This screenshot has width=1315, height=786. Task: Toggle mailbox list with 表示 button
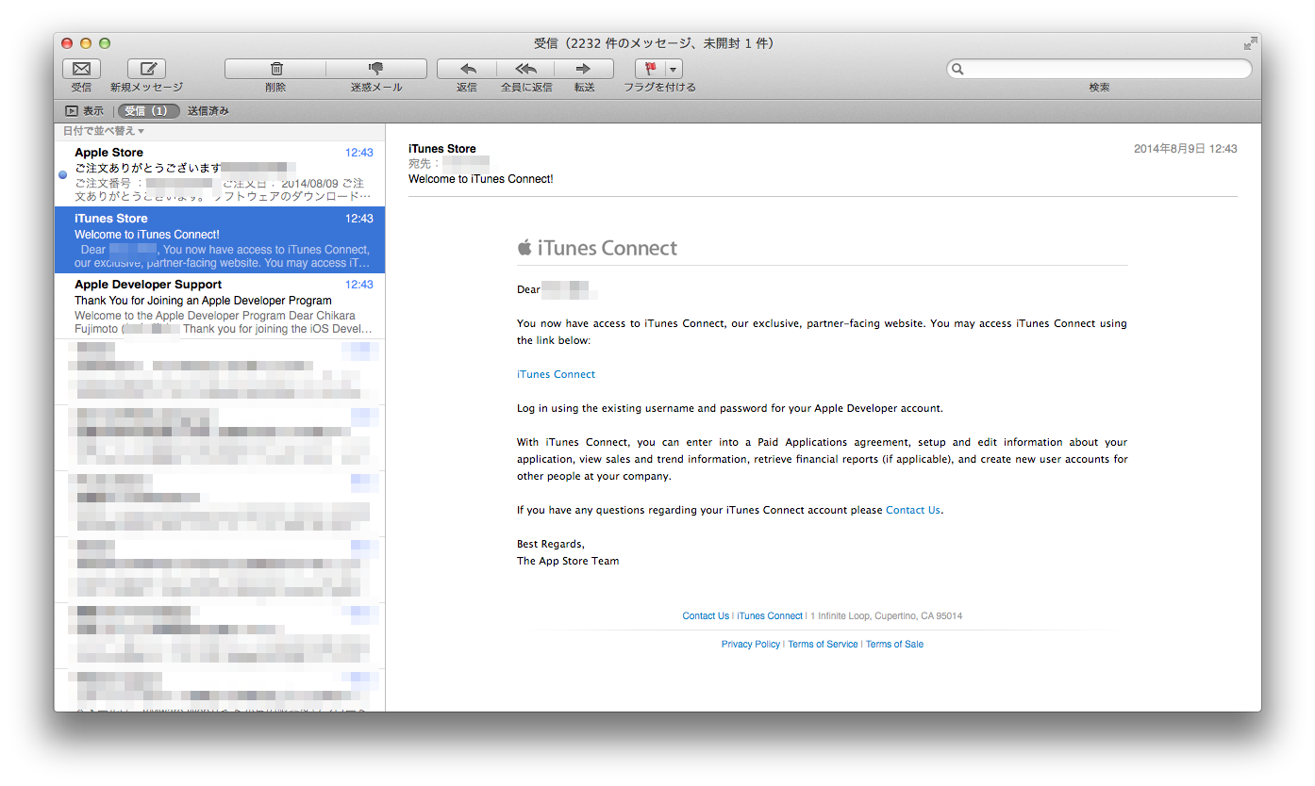84,111
